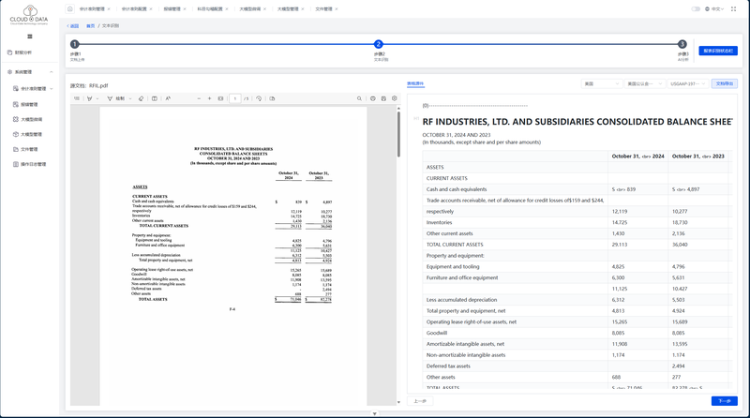The width and height of the screenshot is (750, 418).
Task: Collapse the sidebar with the hamburger icon
Action: [30, 37]
